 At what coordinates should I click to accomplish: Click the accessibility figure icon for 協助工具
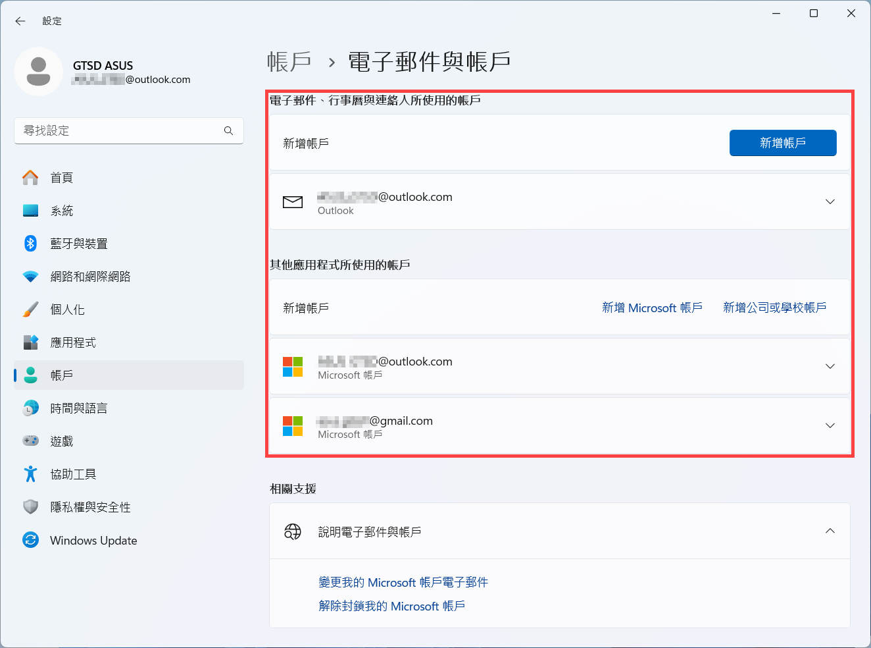pos(30,473)
